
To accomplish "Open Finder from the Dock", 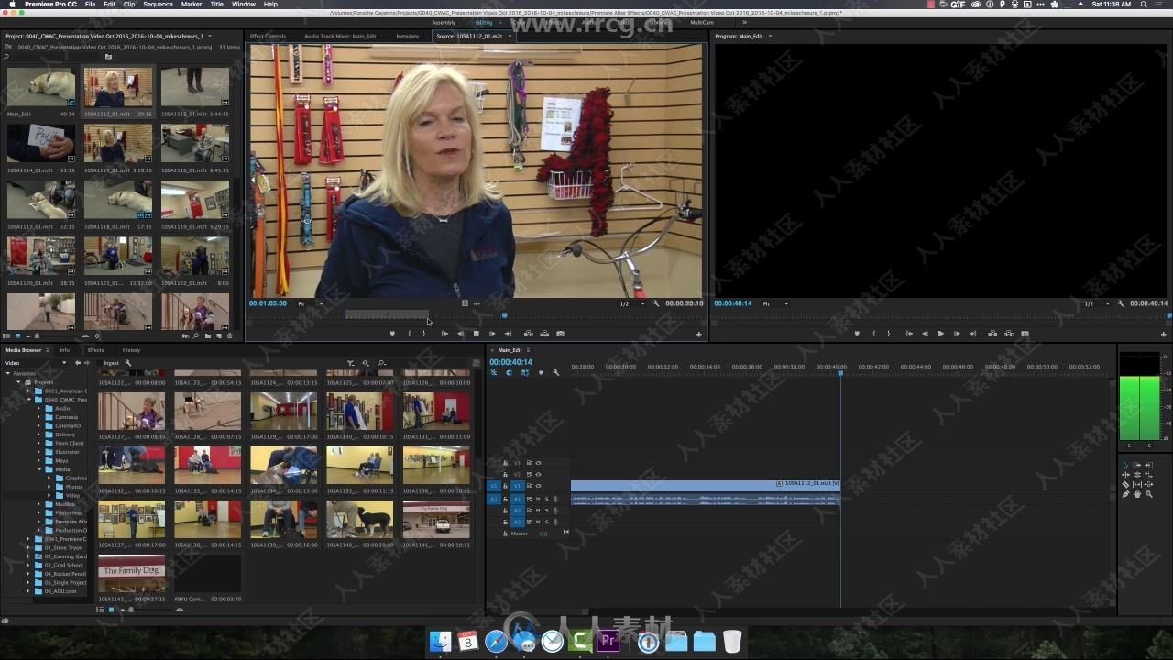I will click(440, 642).
